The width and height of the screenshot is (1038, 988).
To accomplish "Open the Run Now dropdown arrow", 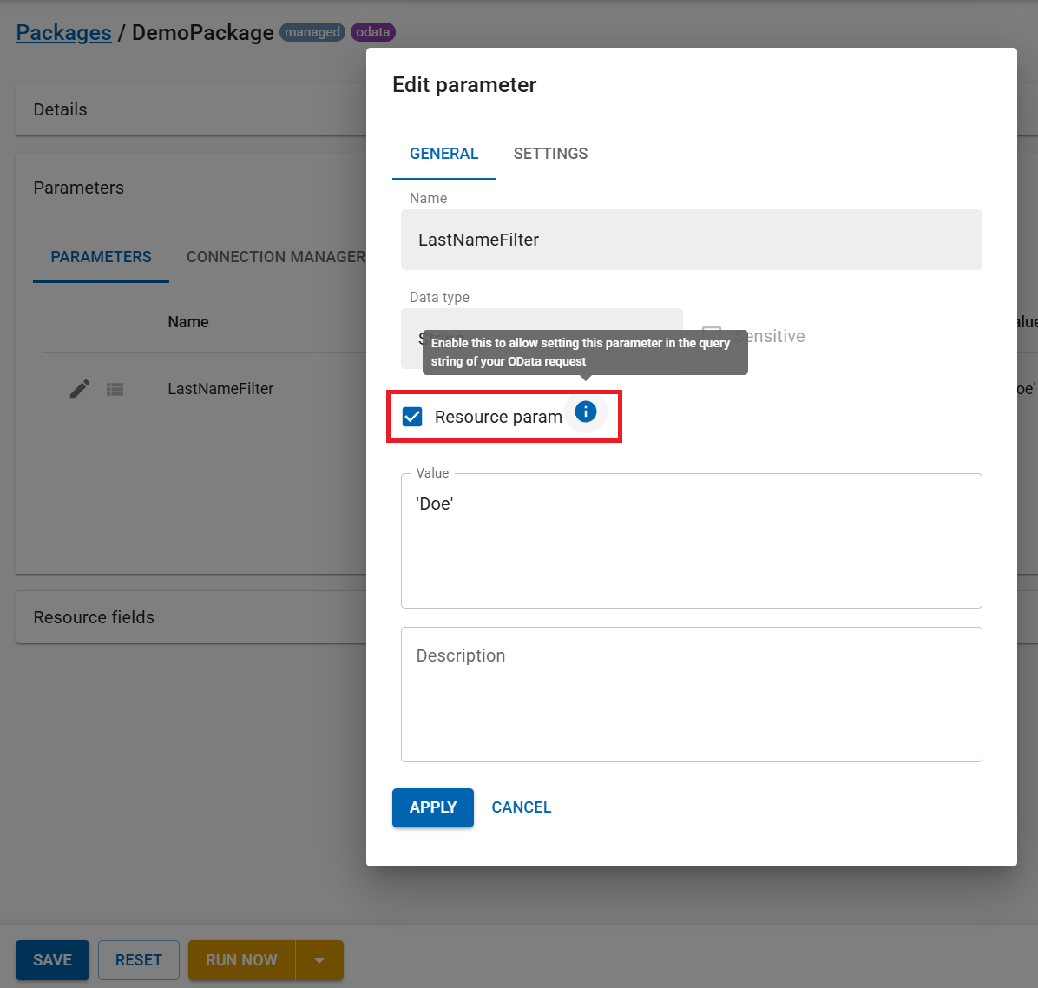I will [x=319, y=960].
